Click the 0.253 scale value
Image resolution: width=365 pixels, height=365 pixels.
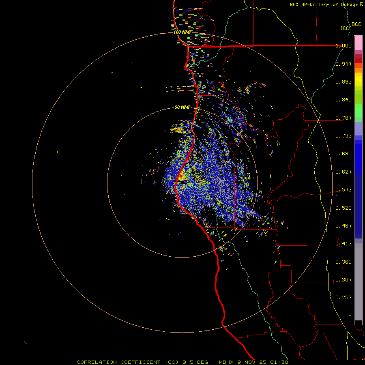point(344,298)
